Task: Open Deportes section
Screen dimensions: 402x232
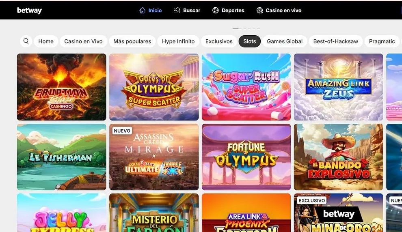Action: click(x=229, y=10)
